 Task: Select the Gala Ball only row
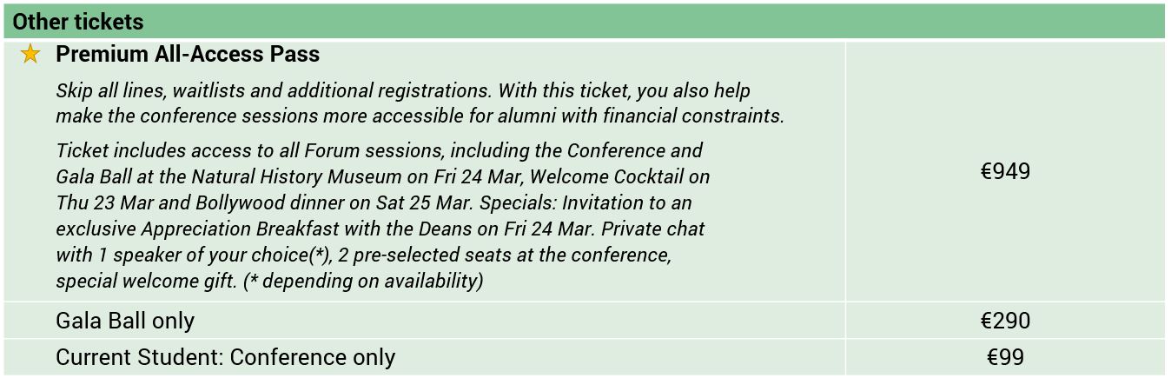pos(125,321)
